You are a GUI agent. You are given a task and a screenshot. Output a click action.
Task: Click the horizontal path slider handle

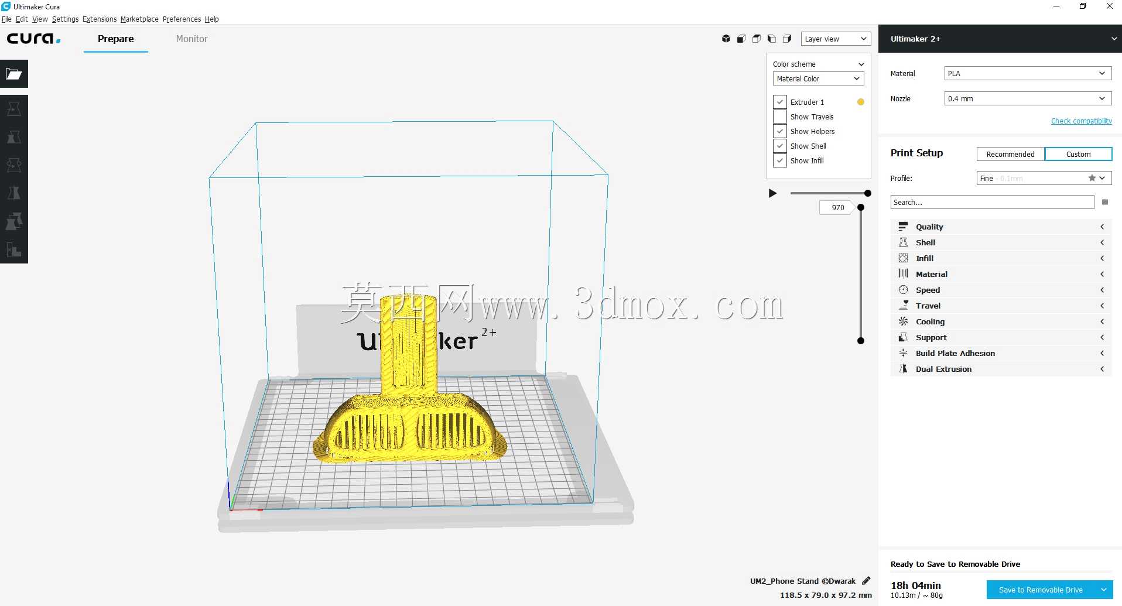(868, 193)
